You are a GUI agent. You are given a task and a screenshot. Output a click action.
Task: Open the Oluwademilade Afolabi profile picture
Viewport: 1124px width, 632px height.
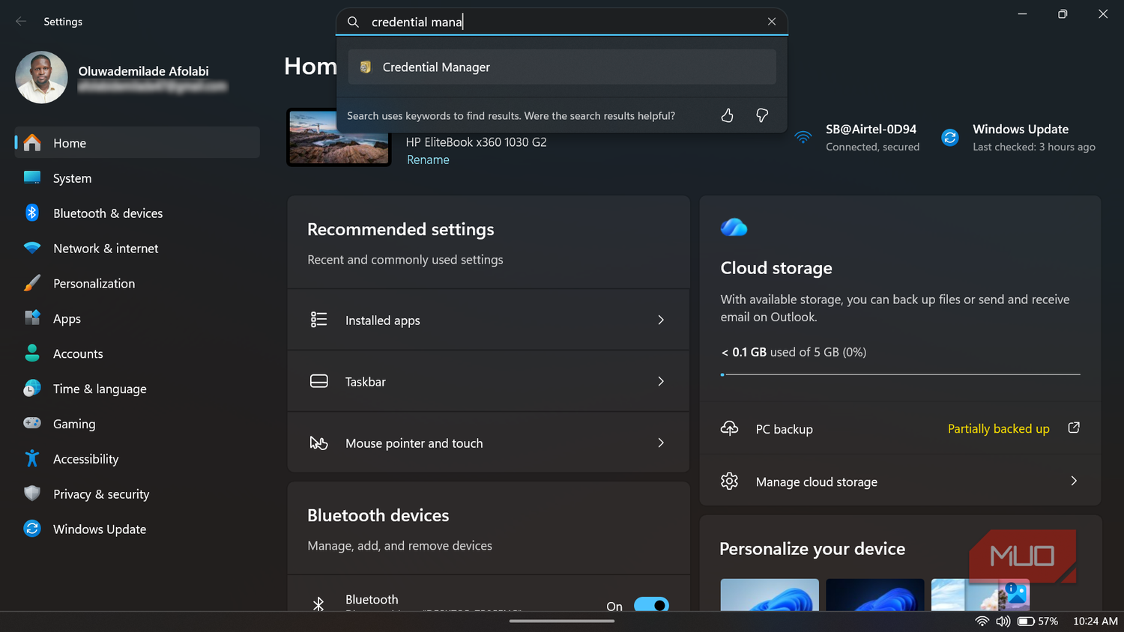tap(41, 77)
